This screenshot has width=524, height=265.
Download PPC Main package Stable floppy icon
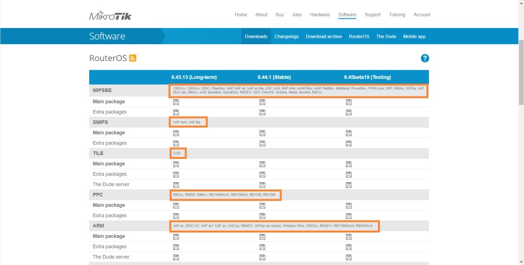(262, 205)
